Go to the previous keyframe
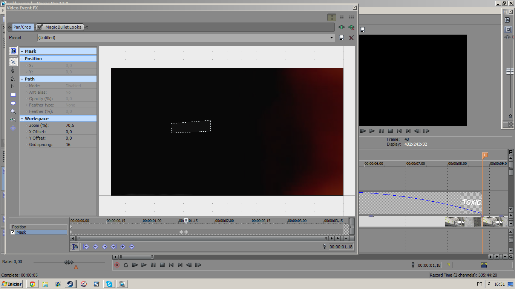This screenshot has width=515, height=289. click(x=95, y=247)
